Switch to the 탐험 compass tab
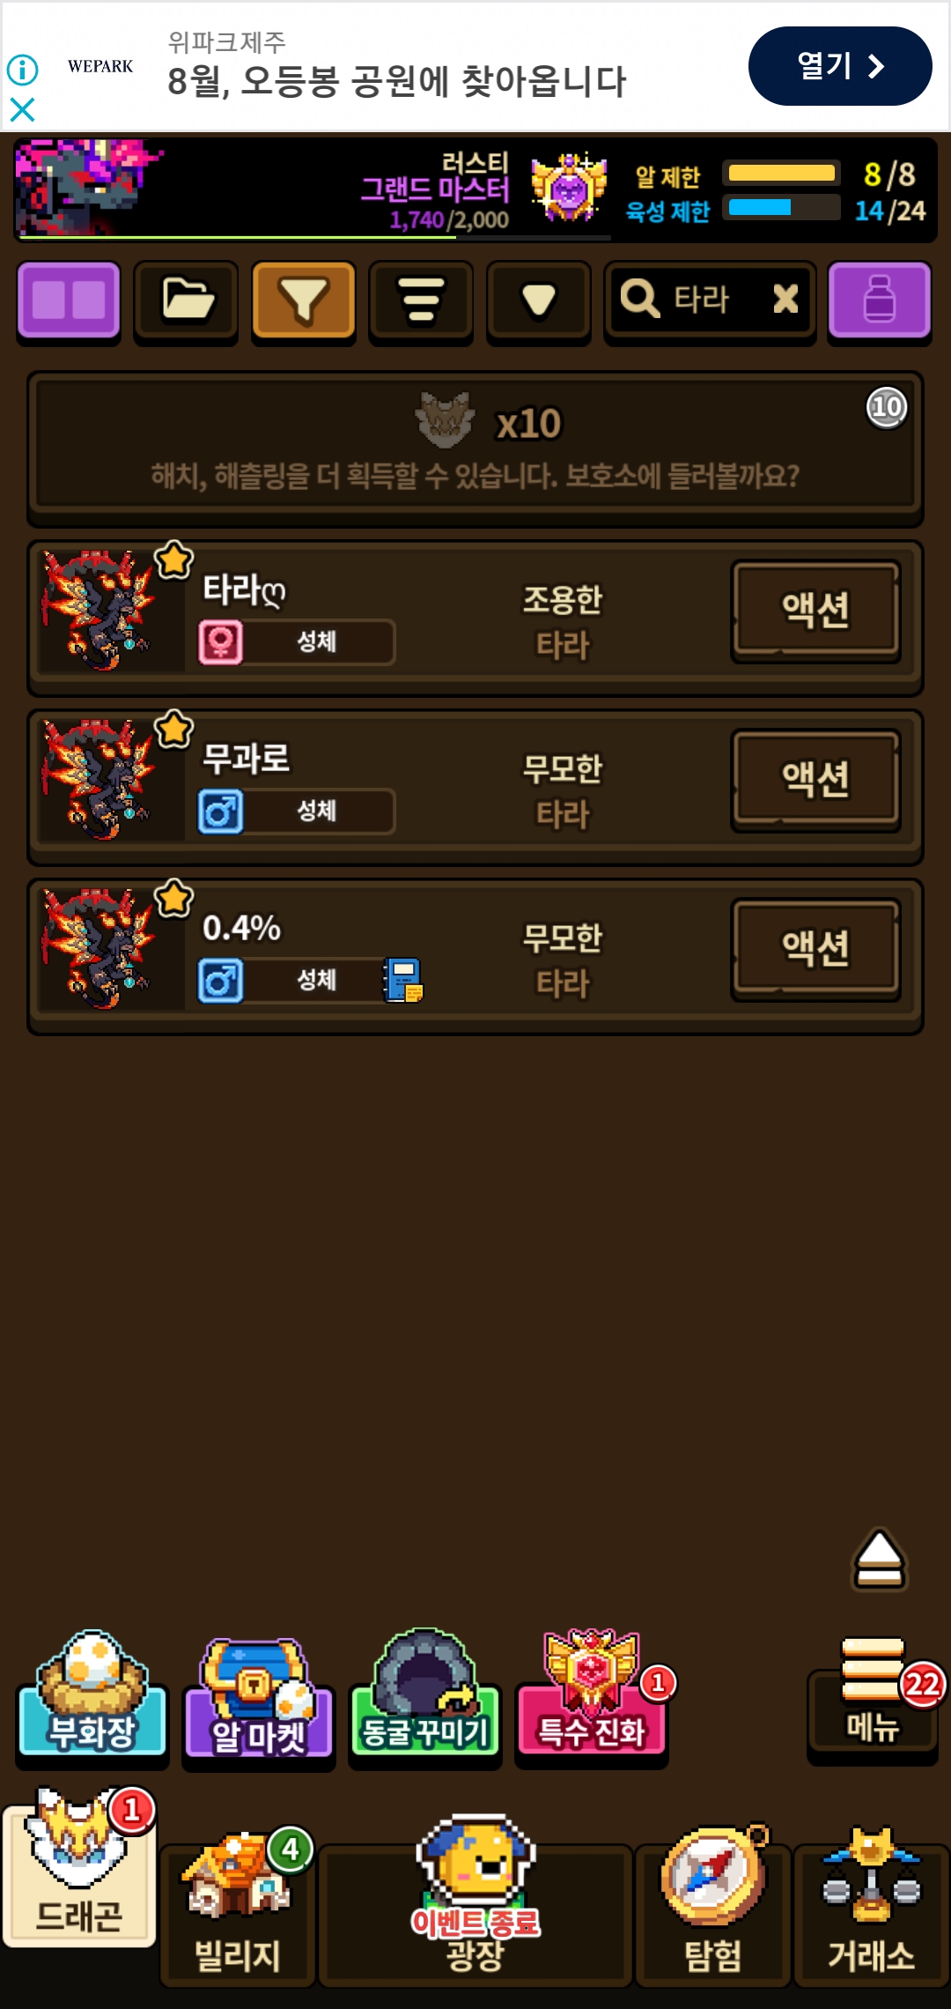The width and height of the screenshot is (951, 2009). [713, 1907]
